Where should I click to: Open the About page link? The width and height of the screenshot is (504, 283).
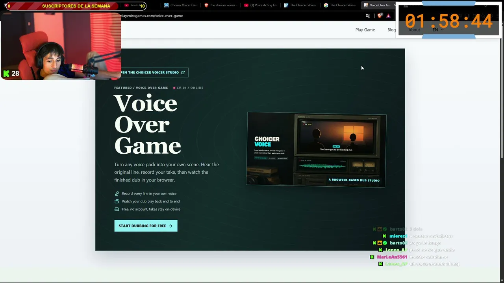(x=414, y=30)
